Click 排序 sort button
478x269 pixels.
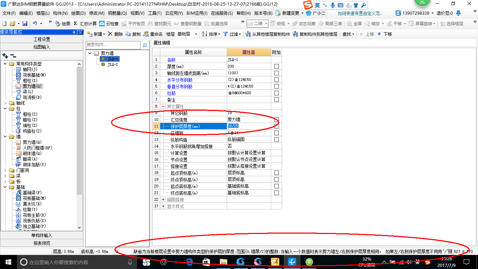[x=211, y=34]
